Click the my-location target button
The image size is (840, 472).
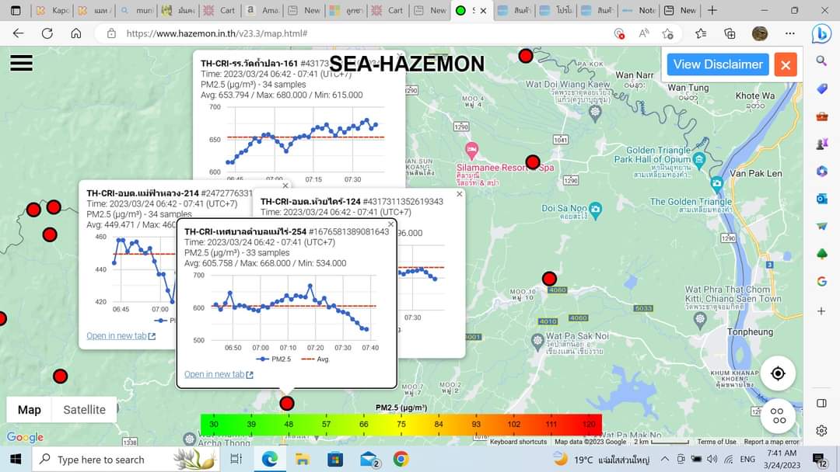pyautogui.click(x=778, y=373)
